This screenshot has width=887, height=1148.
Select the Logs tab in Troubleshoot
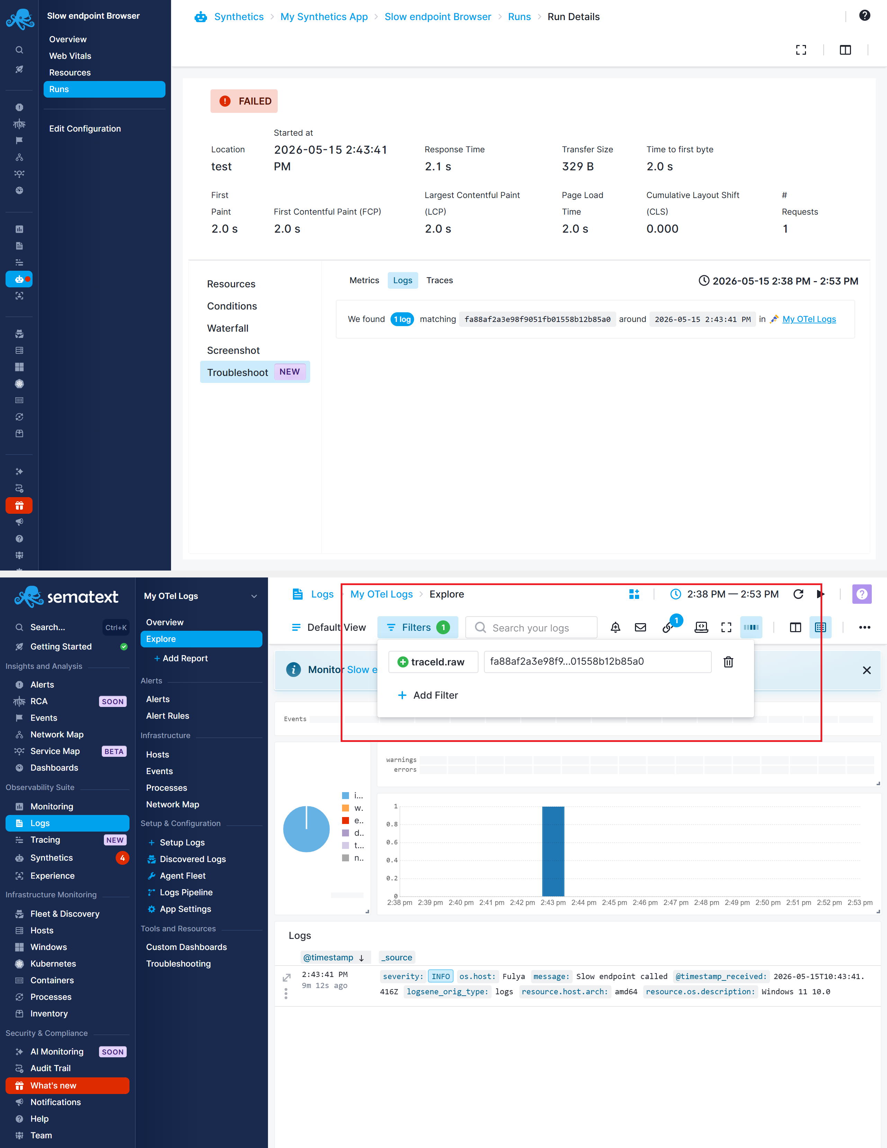(x=403, y=280)
